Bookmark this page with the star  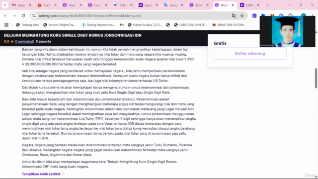(242, 15)
